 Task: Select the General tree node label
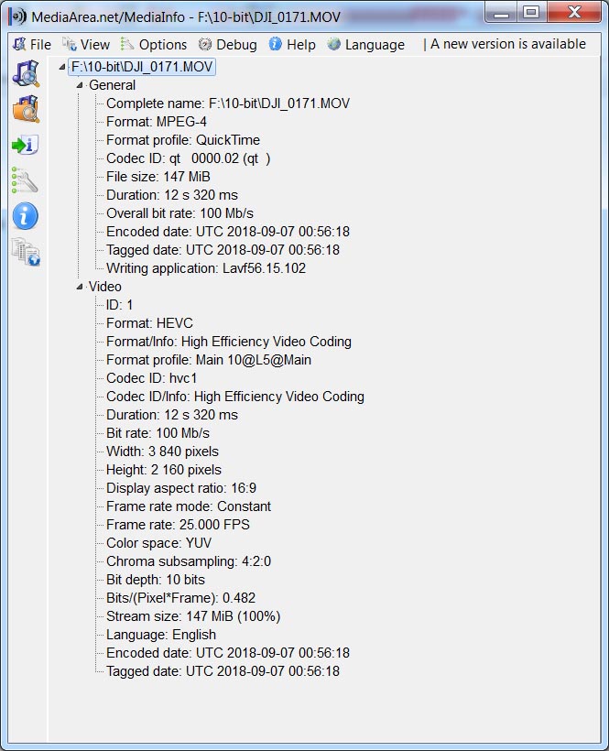pyautogui.click(x=112, y=85)
